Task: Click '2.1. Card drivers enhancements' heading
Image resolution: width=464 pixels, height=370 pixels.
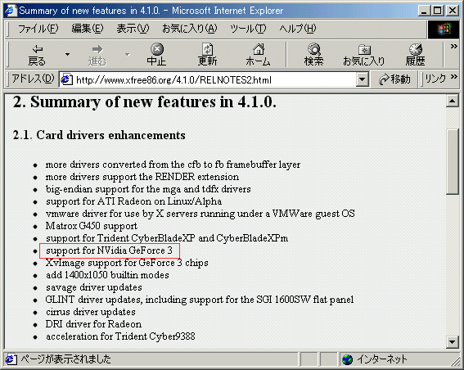Action: [99, 135]
